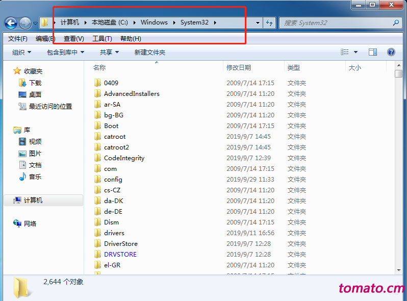Click the da-DK folder name
This screenshot has width=407, height=301.
tap(113, 201)
